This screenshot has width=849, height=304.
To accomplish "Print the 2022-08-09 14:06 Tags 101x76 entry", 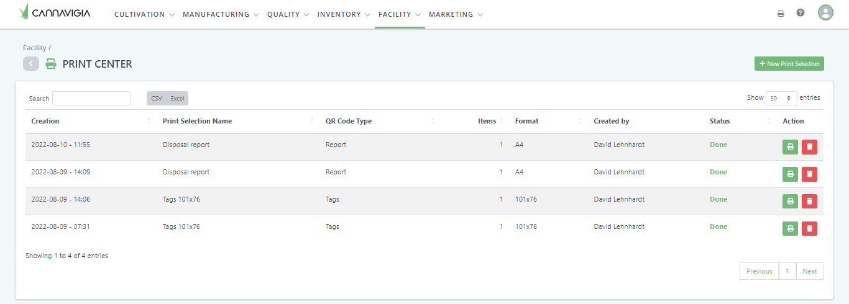I will coord(790,201).
